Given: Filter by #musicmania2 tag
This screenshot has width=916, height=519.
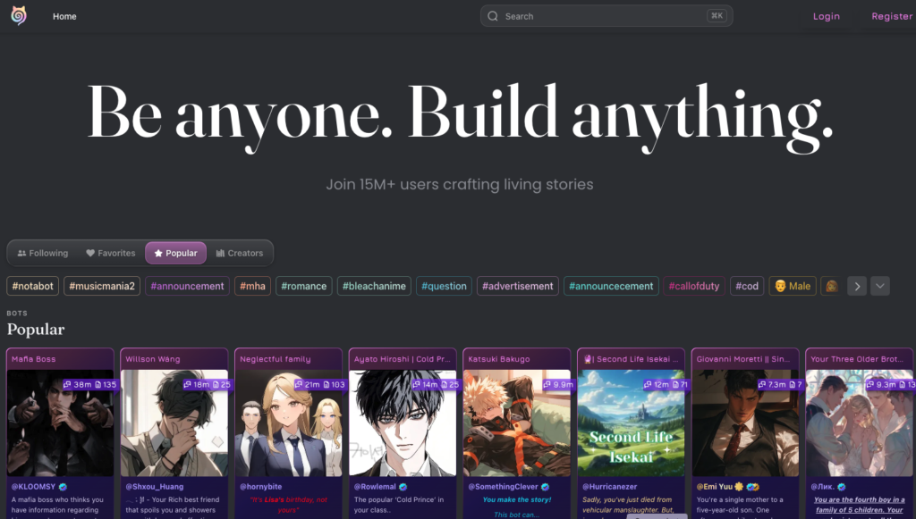Looking at the screenshot, I should (102, 286).
